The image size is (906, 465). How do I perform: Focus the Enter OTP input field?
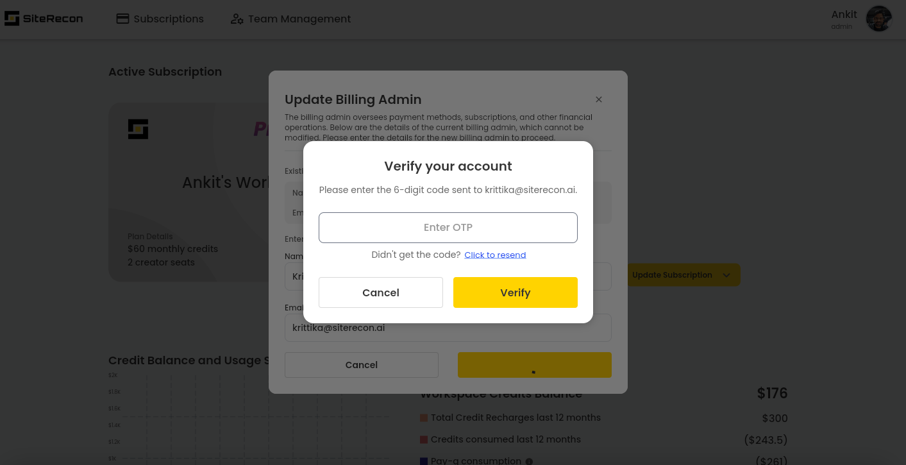pyautogui.click(x=448, y=228)
